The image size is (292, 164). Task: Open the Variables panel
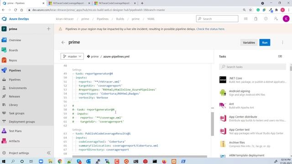[x=249, y=42]
